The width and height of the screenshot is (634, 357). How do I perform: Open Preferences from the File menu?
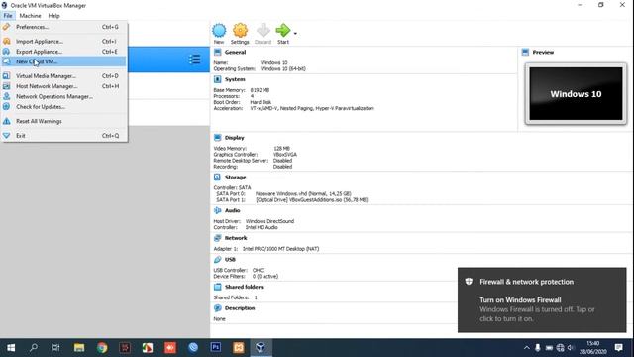[x=63, y=27]
